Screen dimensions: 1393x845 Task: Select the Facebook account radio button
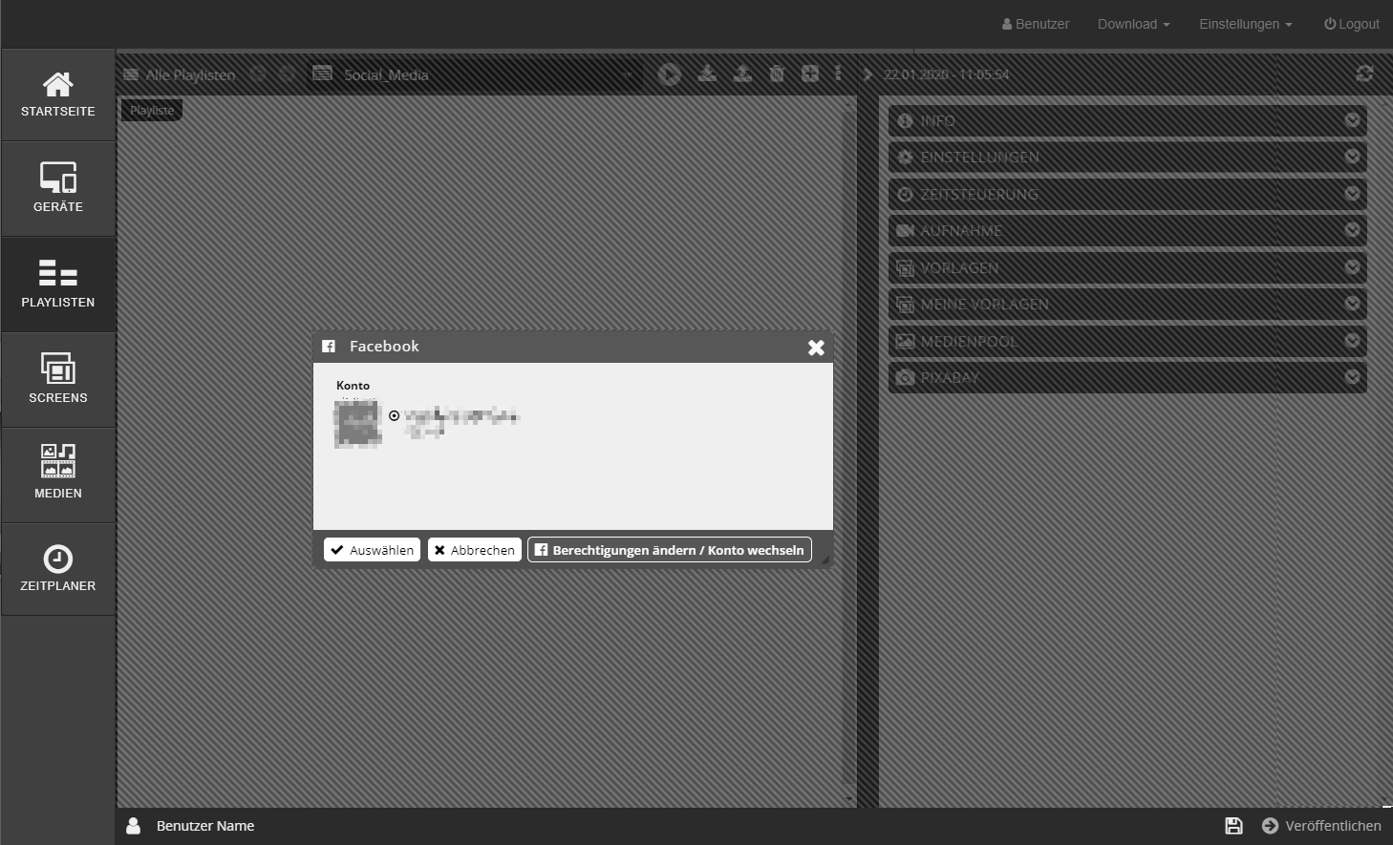click(x=394, y=415)
